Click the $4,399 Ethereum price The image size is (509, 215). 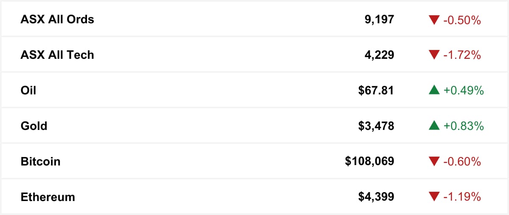tap(376, 197)
